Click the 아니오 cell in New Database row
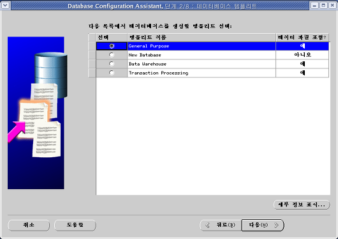The width and height of the screenshot is (338, 239). (302, 55)
